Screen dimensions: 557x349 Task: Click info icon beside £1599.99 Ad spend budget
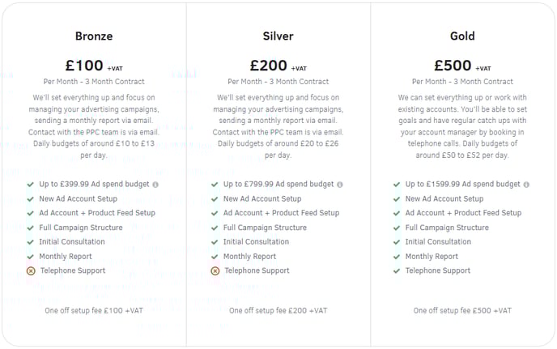(x=526, y=185)
